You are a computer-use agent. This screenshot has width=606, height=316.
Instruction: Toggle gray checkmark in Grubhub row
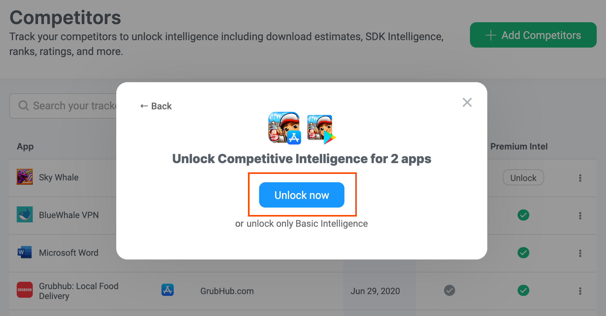pos(450,290)
